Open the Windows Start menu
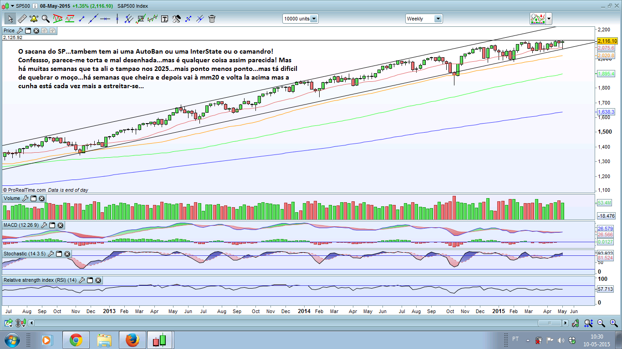 pos(11,339)
